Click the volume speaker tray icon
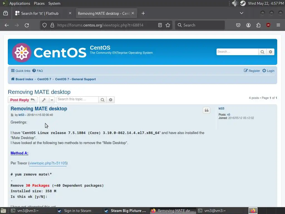 [235, 3]
